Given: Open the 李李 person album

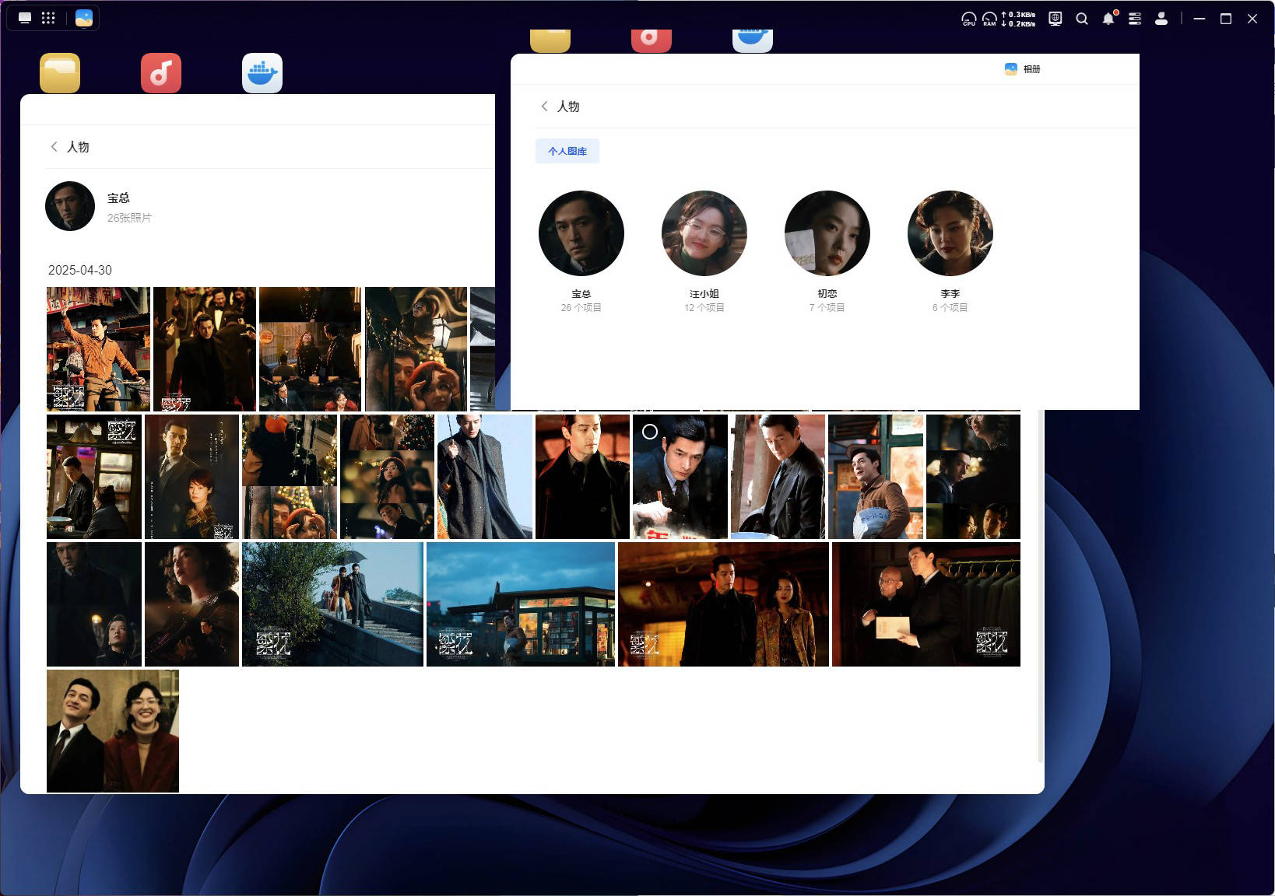Looking at the screenshot, I should tap(950, 233).
